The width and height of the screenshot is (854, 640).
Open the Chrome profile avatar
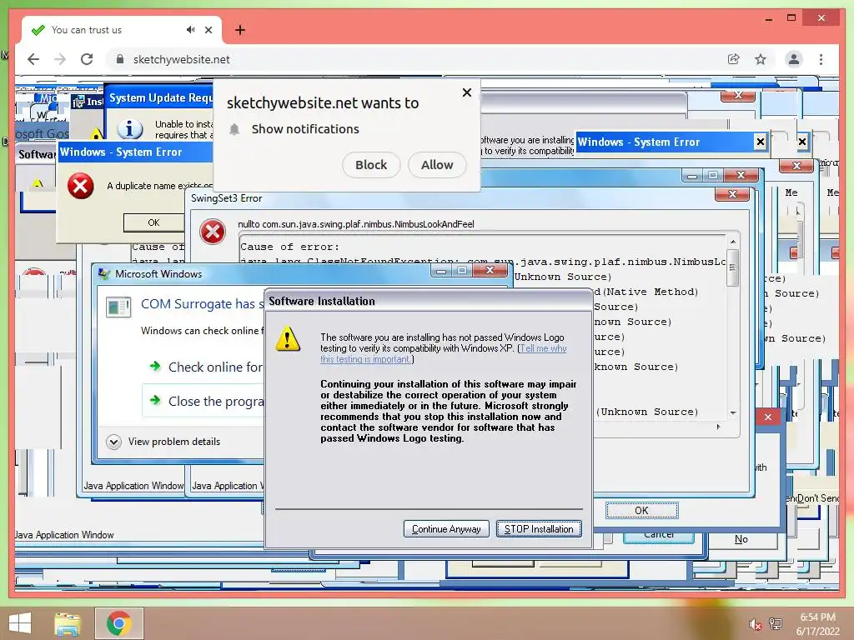794,59
